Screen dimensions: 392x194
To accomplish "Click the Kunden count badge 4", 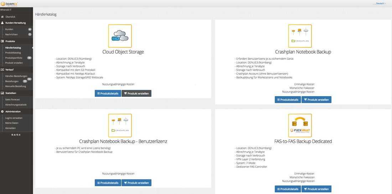I will (30, 29).
